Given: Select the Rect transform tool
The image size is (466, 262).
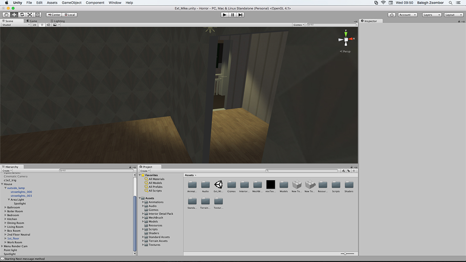Looking at the screenshot, I should pos(38,15).
